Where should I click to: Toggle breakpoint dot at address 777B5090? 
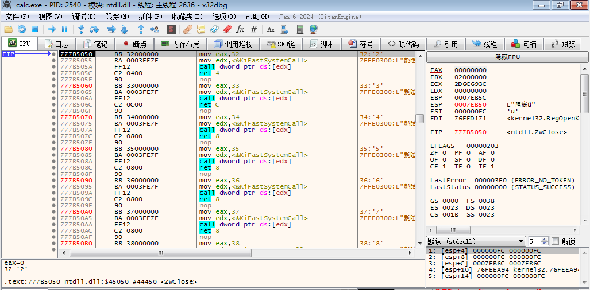coord(54,181)
